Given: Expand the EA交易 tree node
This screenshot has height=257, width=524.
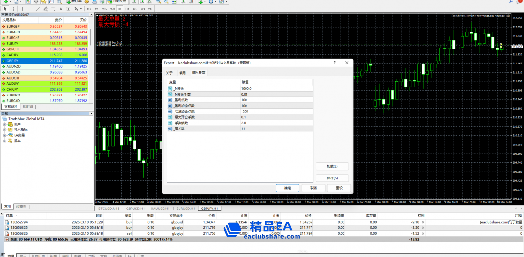Looking at the screenshot, I should [5, 135].
